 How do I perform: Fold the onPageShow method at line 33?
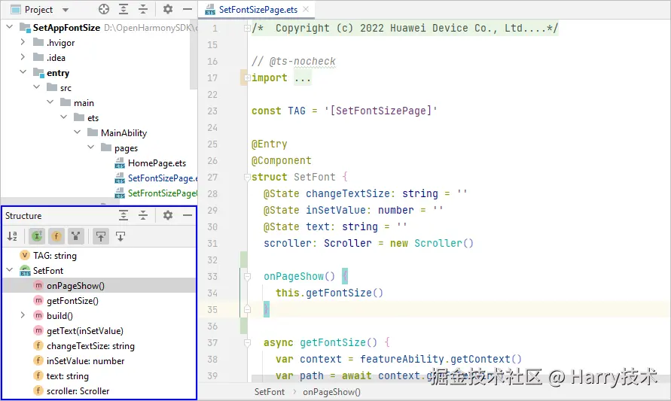pyautogui.click(x=247, y=277)
